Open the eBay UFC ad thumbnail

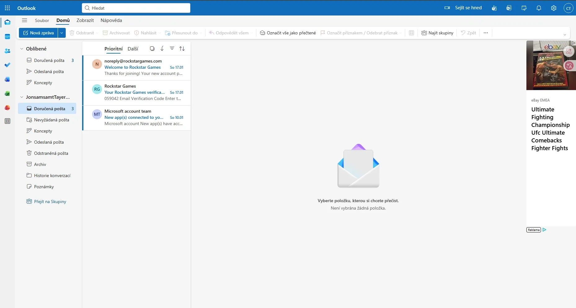(551, 65)
